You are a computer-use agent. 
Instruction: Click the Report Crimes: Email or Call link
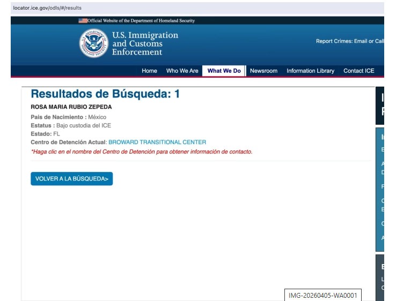350,41
